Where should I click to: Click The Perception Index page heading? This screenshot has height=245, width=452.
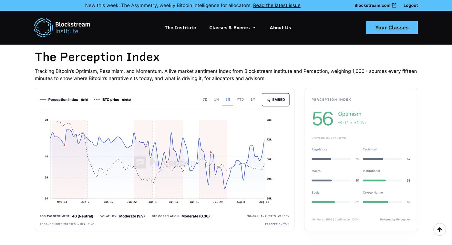(x=97, y=57)
